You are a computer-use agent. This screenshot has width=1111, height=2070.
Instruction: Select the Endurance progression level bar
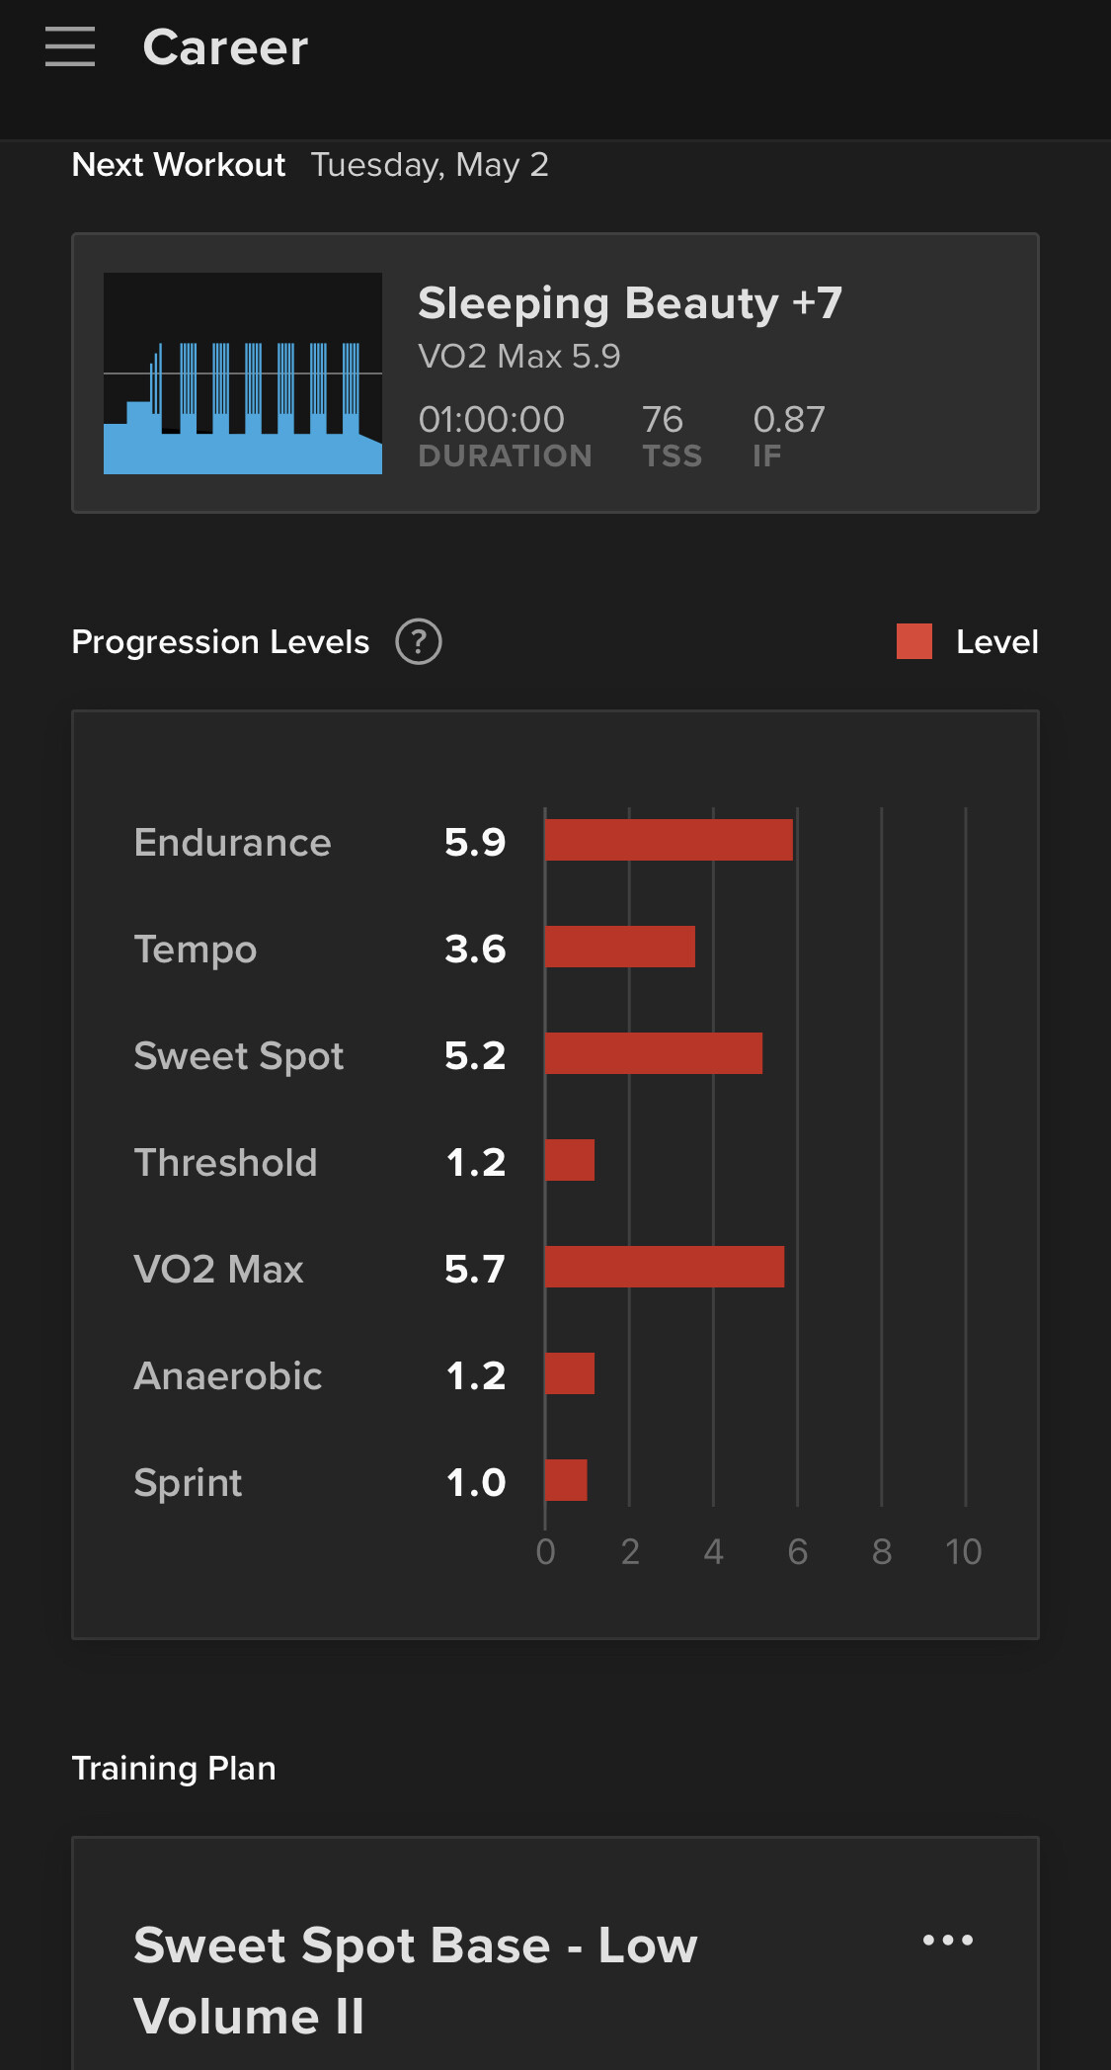[669, 840]
